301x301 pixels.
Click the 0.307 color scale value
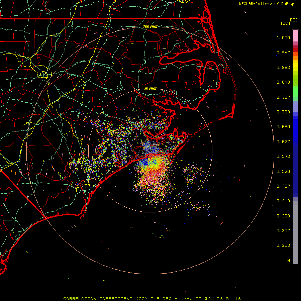(x=283, y=230)
